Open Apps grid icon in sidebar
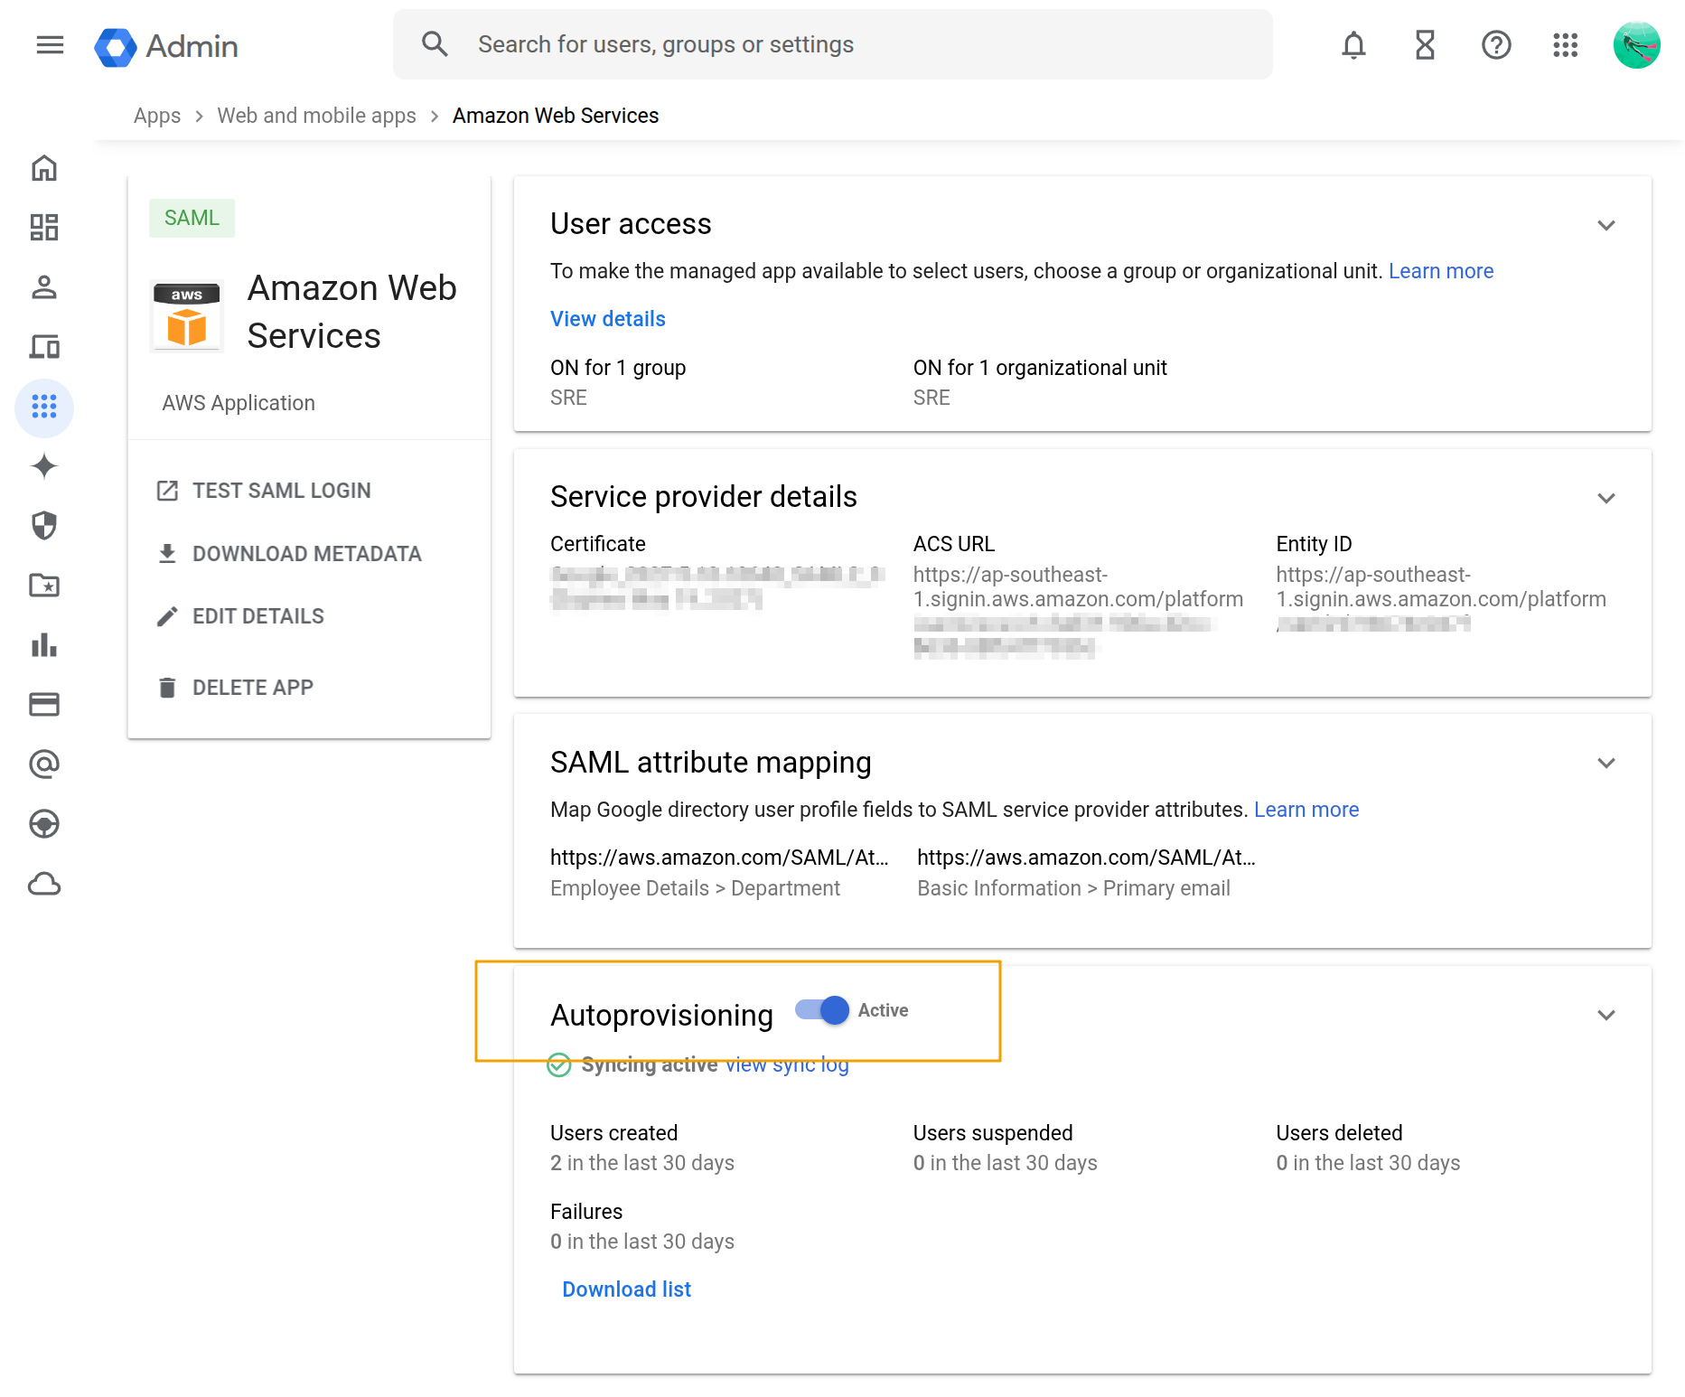 coord(44,407)
